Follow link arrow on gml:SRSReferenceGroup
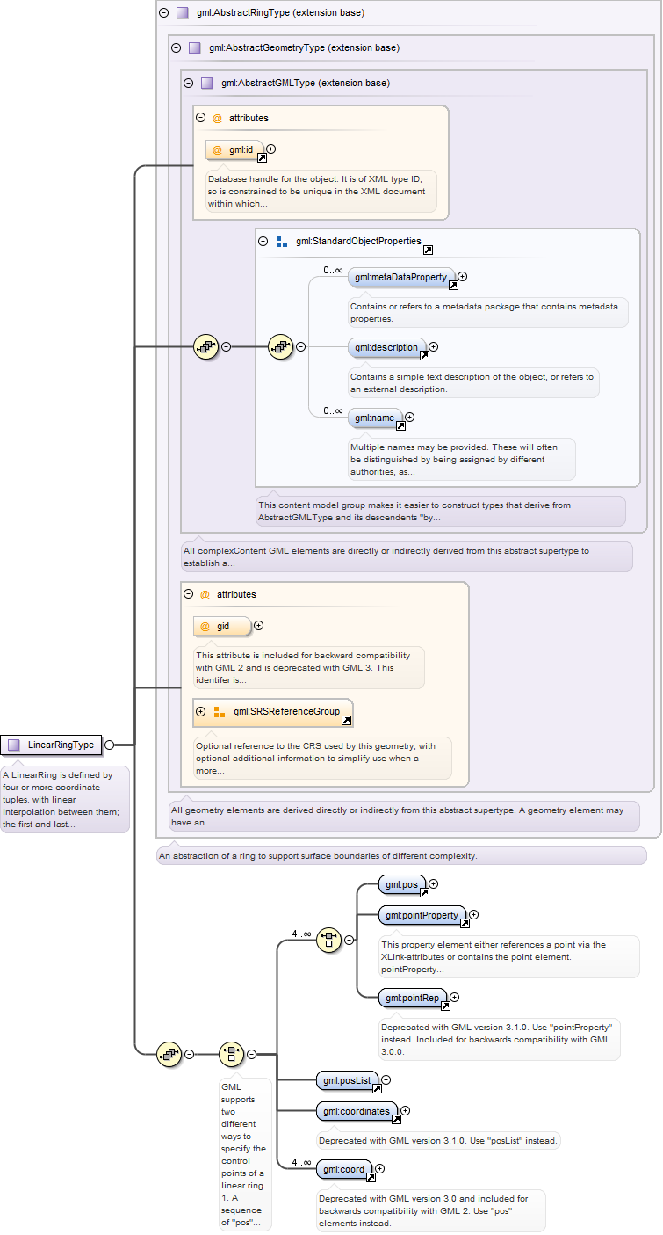The image size is (663, 1235). pos(347,721)
